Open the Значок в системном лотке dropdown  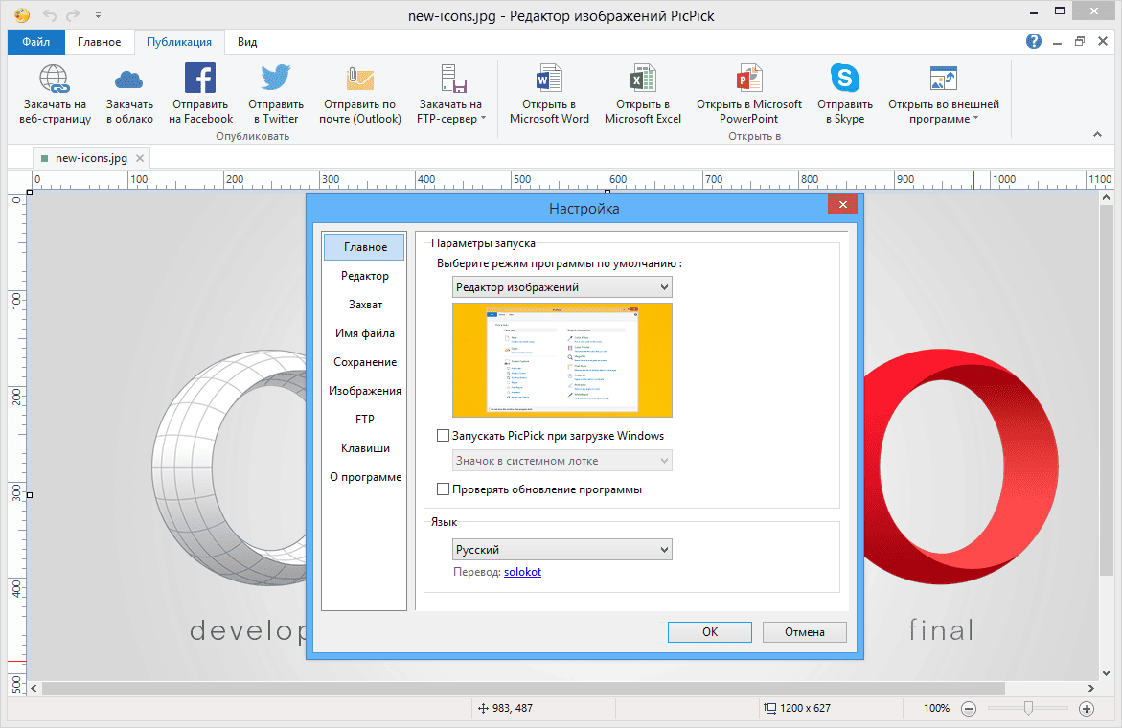click(x=562, y=461)
